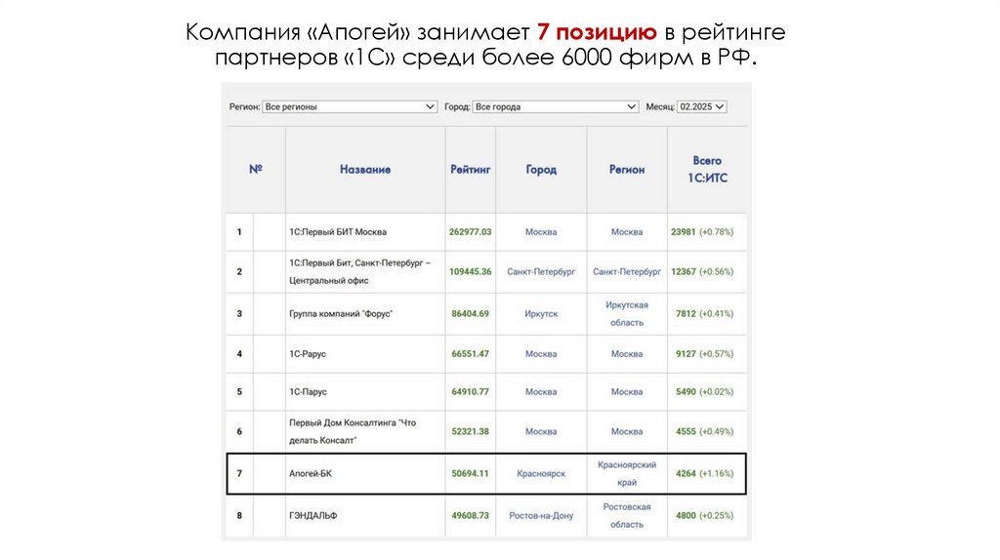Click rating value 49608.73
Viewport: 1000px width, 560px height.
pyautogui.click(x=470, y=515)
